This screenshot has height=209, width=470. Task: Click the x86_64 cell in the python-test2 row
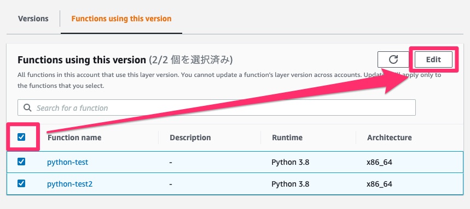[379, 184]
